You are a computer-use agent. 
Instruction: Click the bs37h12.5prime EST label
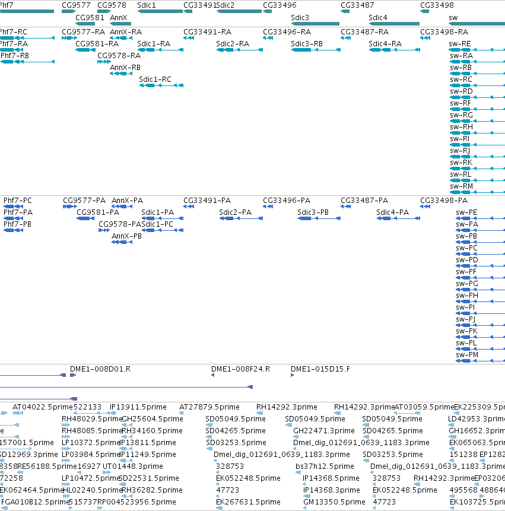coord(325,466)
